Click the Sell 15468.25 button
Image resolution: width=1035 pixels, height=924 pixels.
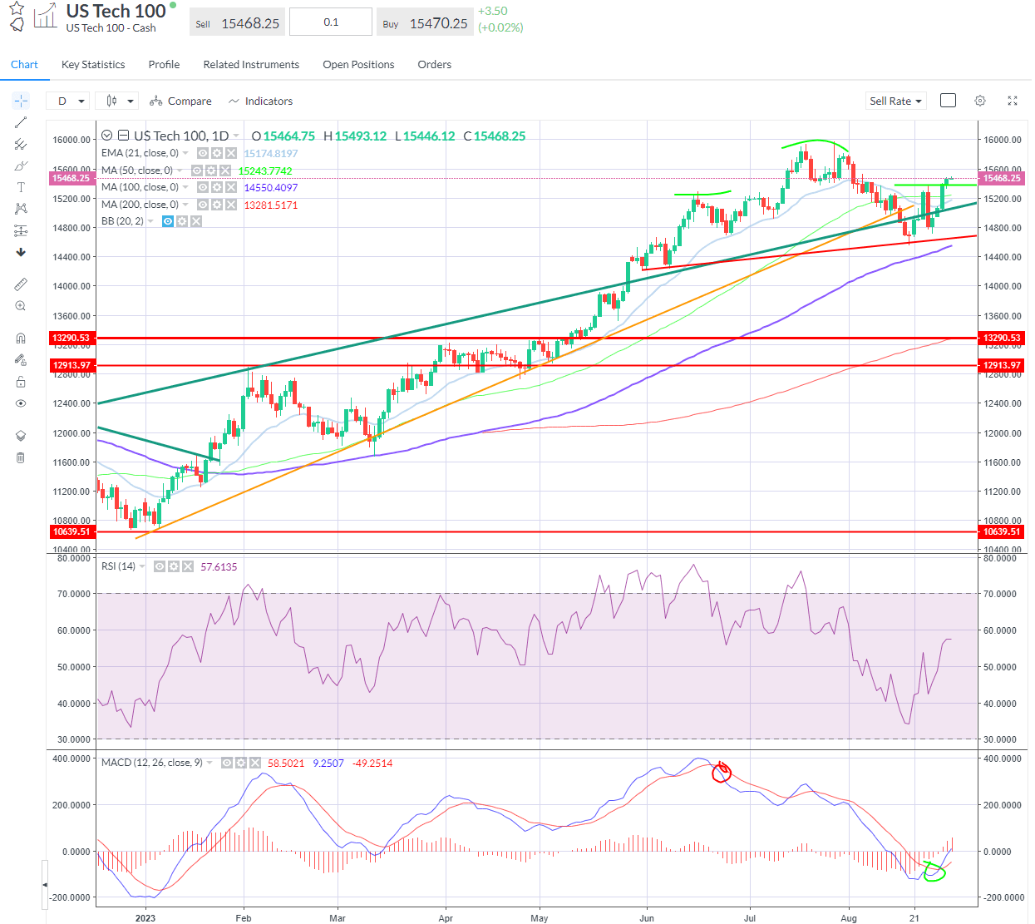(237, 23)
